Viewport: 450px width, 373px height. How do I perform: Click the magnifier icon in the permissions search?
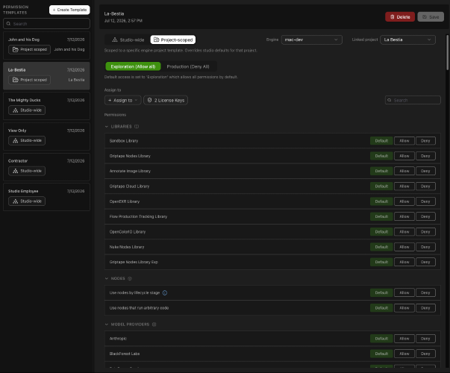(x=390, y=100)
